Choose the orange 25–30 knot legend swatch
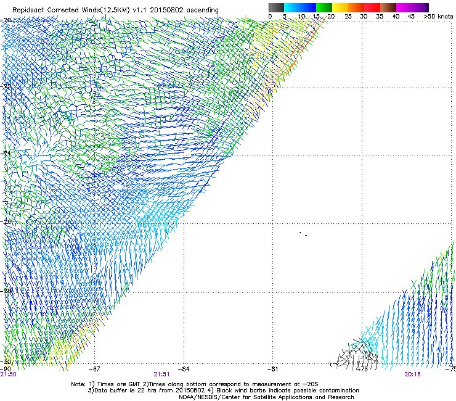The image size is (456, 401). pos(356,7)
